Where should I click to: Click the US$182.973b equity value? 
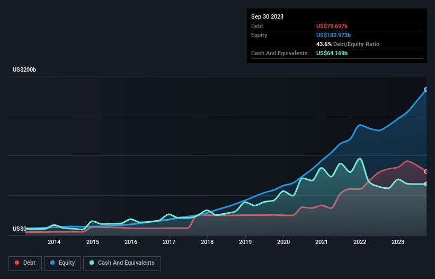(333, 35)
